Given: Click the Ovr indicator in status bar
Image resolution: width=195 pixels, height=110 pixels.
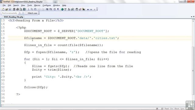Looking at the screenshot, I should (x=172, y=109).
